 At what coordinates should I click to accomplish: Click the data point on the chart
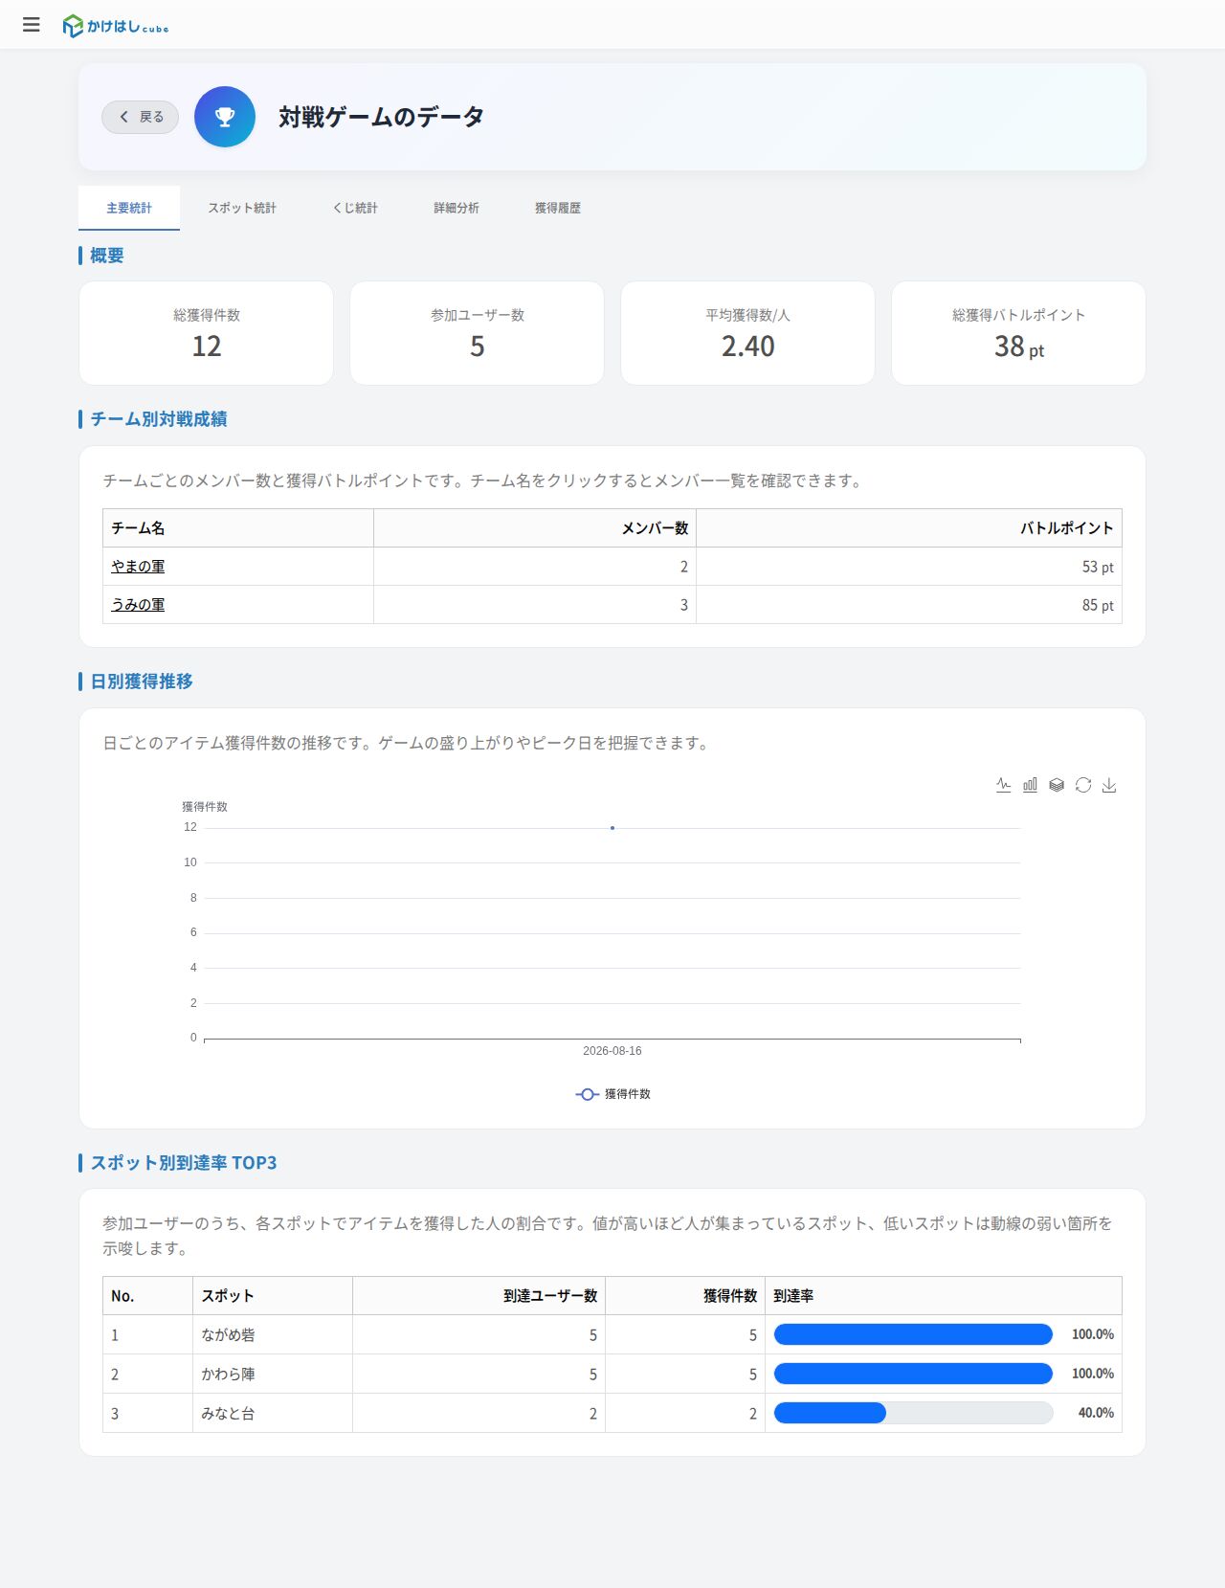click(x=612, y=828)
